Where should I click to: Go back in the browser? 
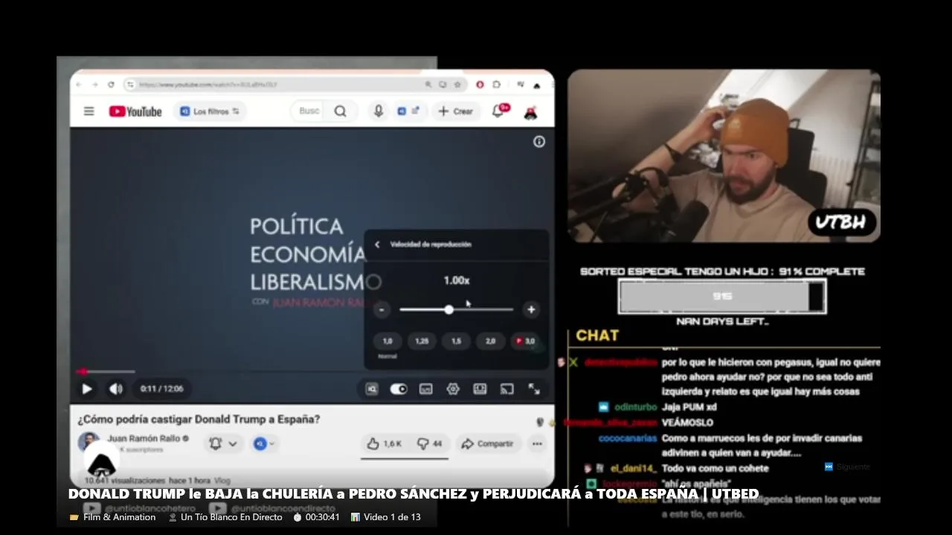[x=79, y=85]
